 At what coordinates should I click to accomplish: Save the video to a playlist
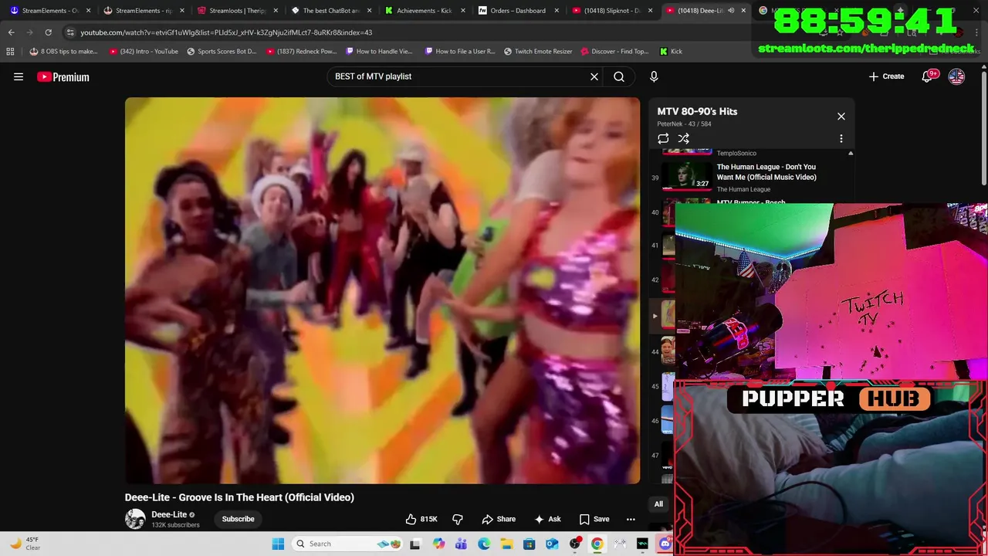click(594, 519)
